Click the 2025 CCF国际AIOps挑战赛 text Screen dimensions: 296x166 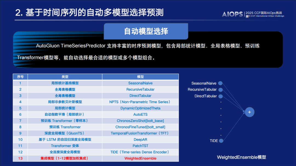point(264,14)
